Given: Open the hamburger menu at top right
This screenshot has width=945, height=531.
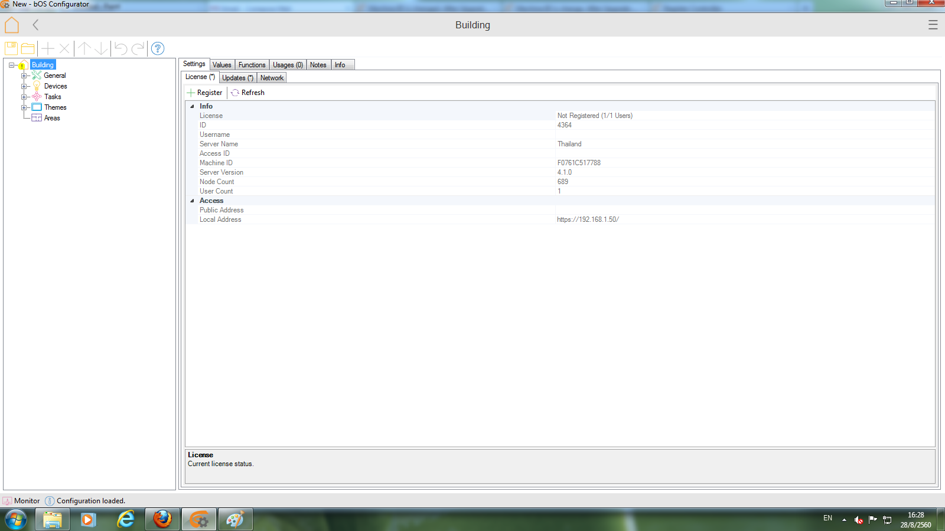Looking at the screenshot, I should tap(933, 25).
